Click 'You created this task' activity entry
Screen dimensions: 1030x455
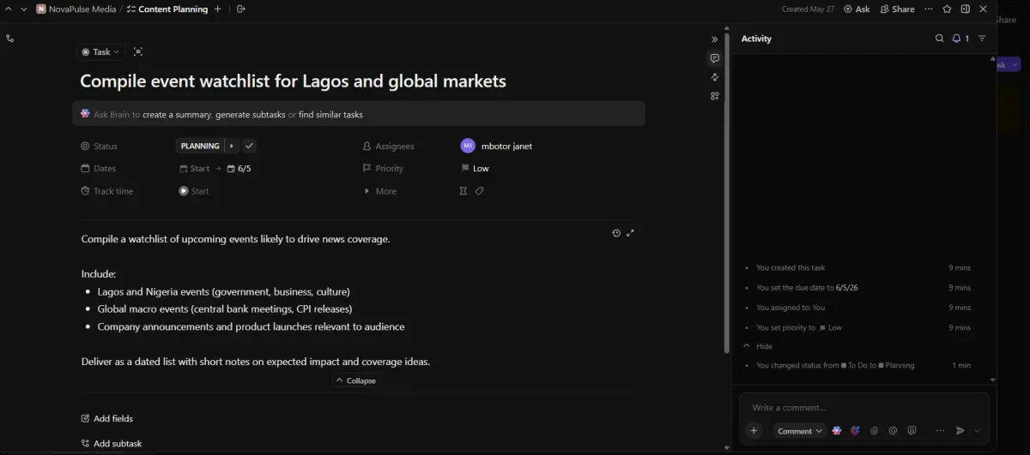click(791, 268)
